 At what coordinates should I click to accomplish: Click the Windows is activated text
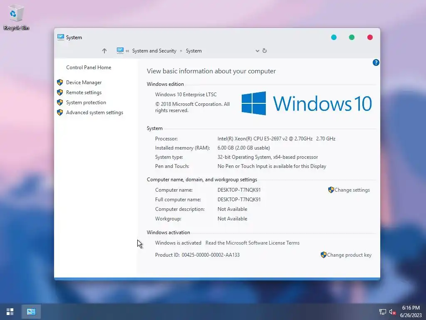178,243
